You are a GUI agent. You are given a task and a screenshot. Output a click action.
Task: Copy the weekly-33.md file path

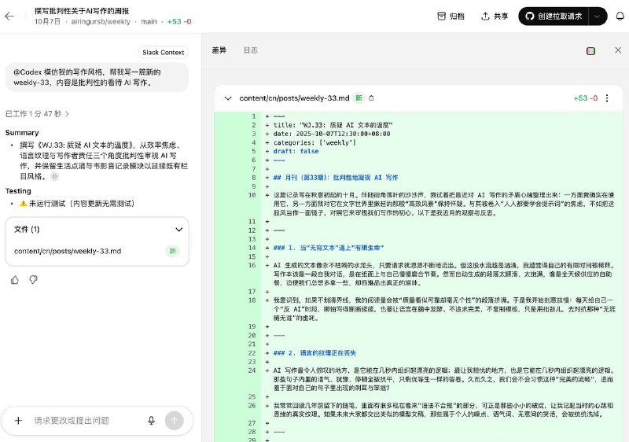[x=372, y=98]
